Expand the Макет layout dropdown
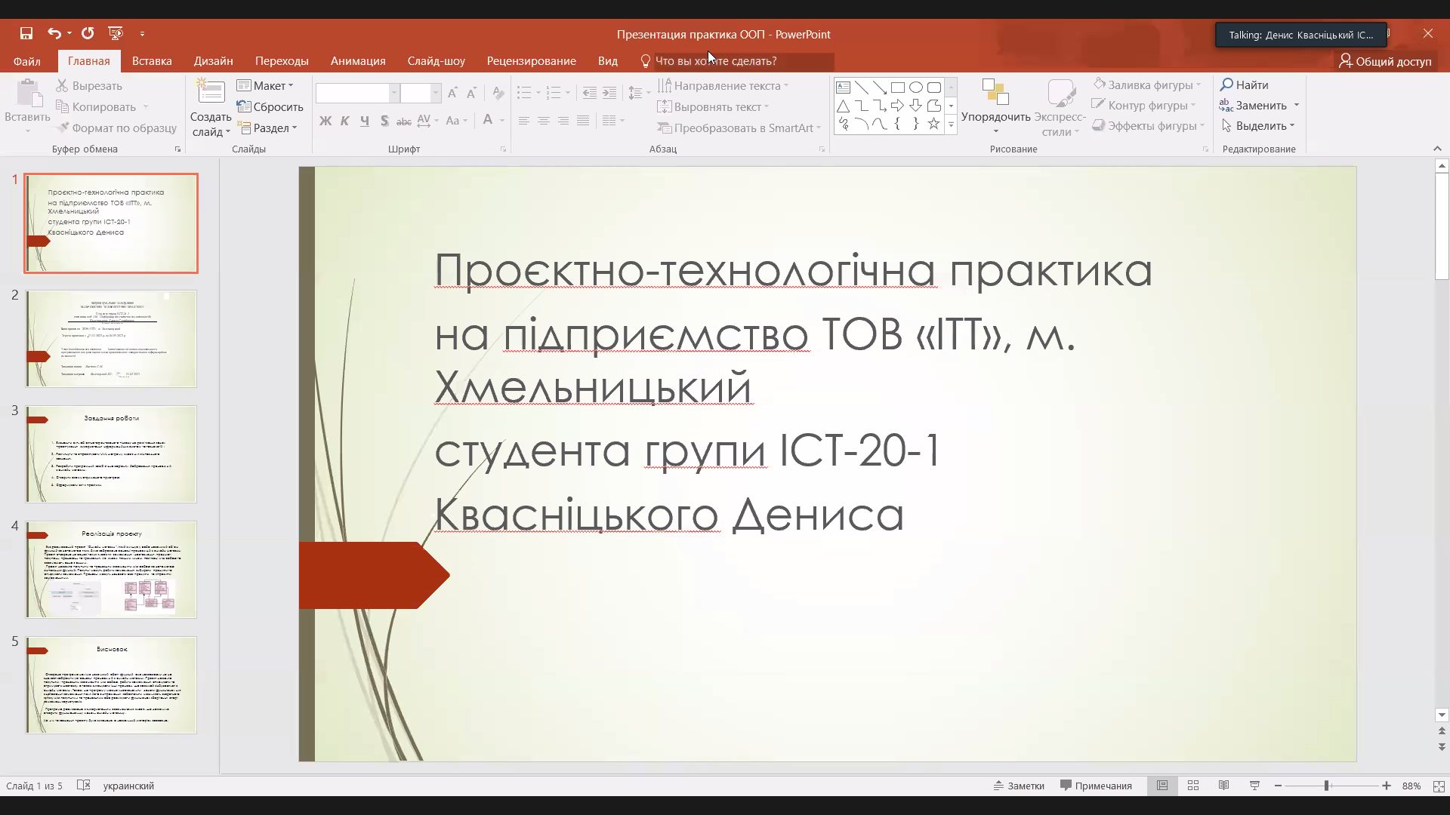Screen dimensions: 1450x815 tap(266, 85)
